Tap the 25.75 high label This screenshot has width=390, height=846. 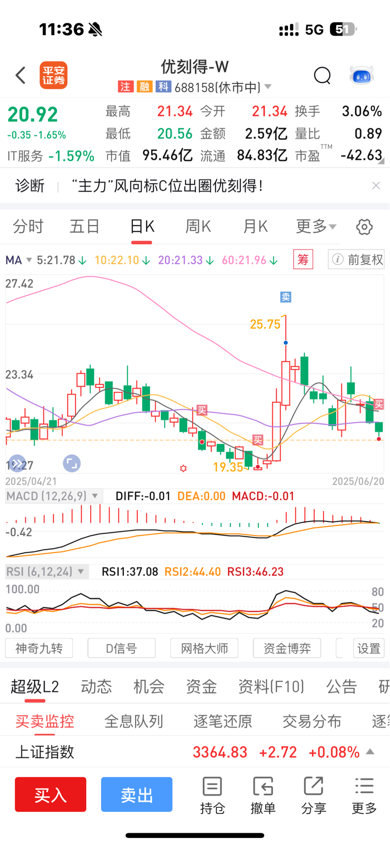click(x=265, y=324)
